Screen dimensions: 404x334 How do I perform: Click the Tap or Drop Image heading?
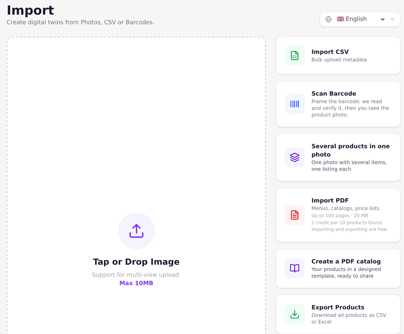(136, 262)
